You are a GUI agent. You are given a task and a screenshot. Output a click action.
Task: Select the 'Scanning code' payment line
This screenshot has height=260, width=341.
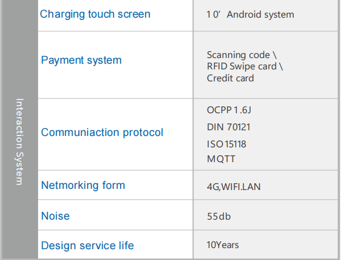(242, 55)
